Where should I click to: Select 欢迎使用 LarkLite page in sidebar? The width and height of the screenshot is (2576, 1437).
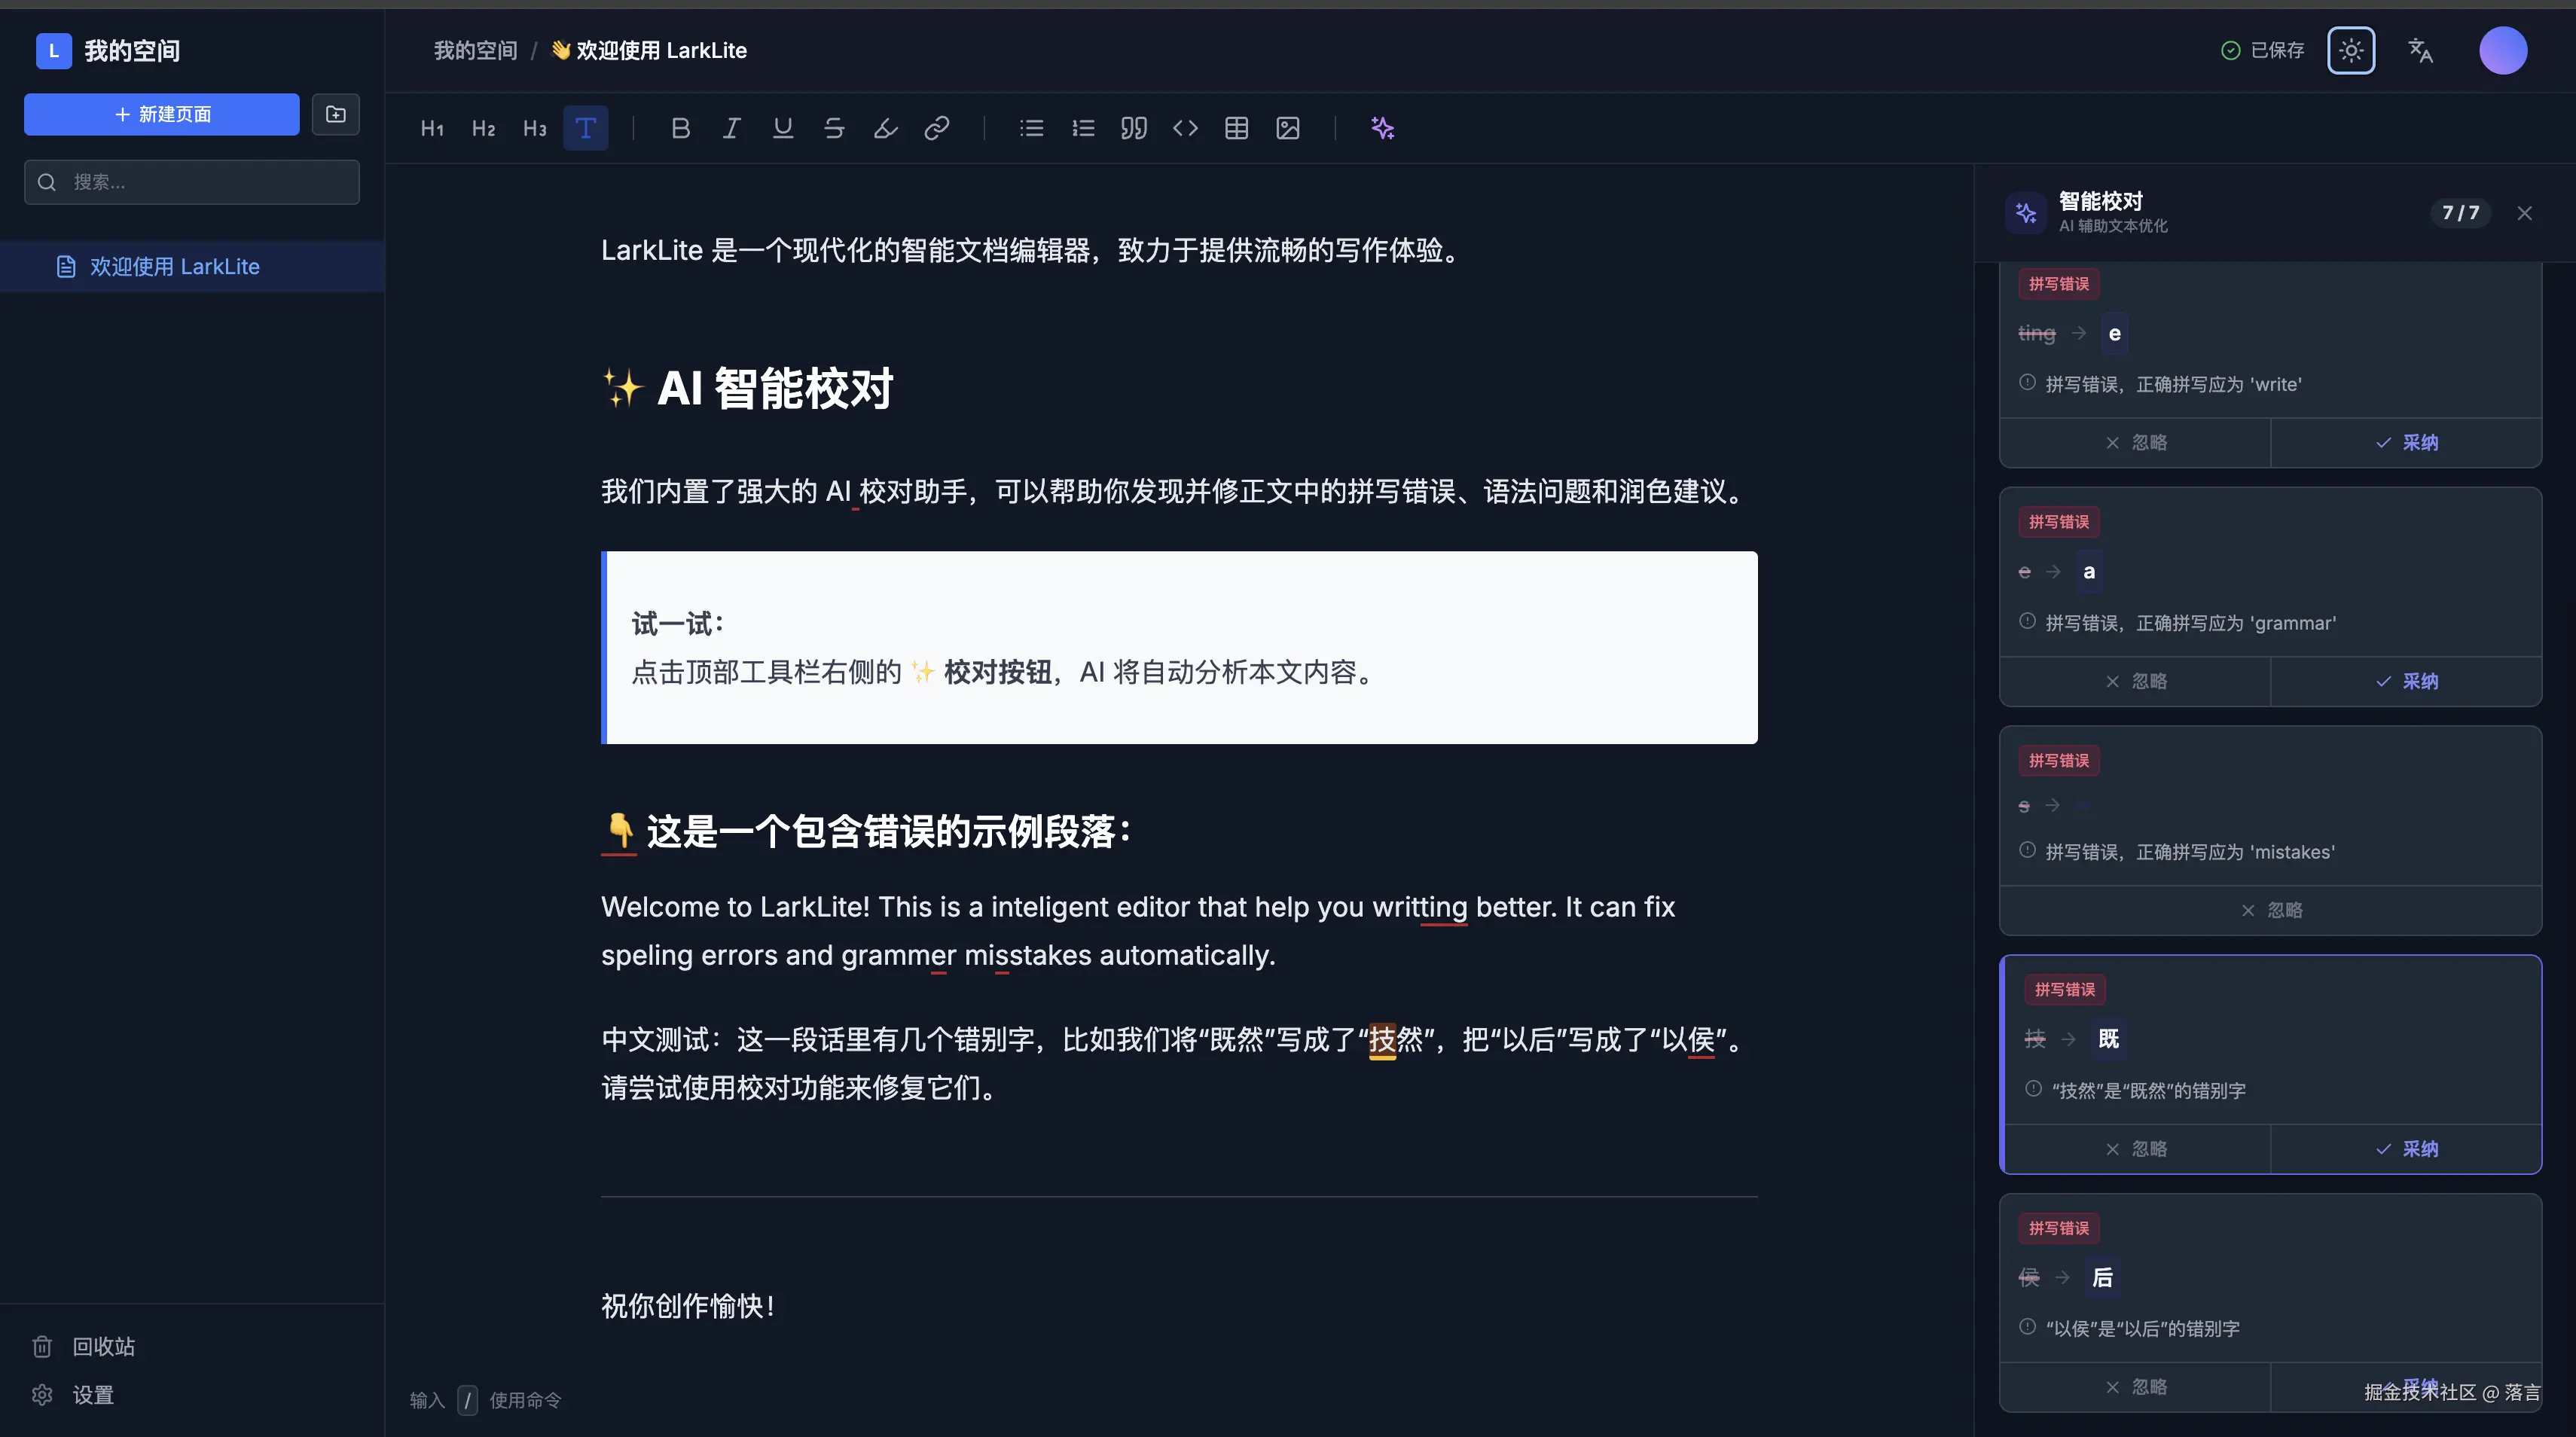tap(175, 266)
